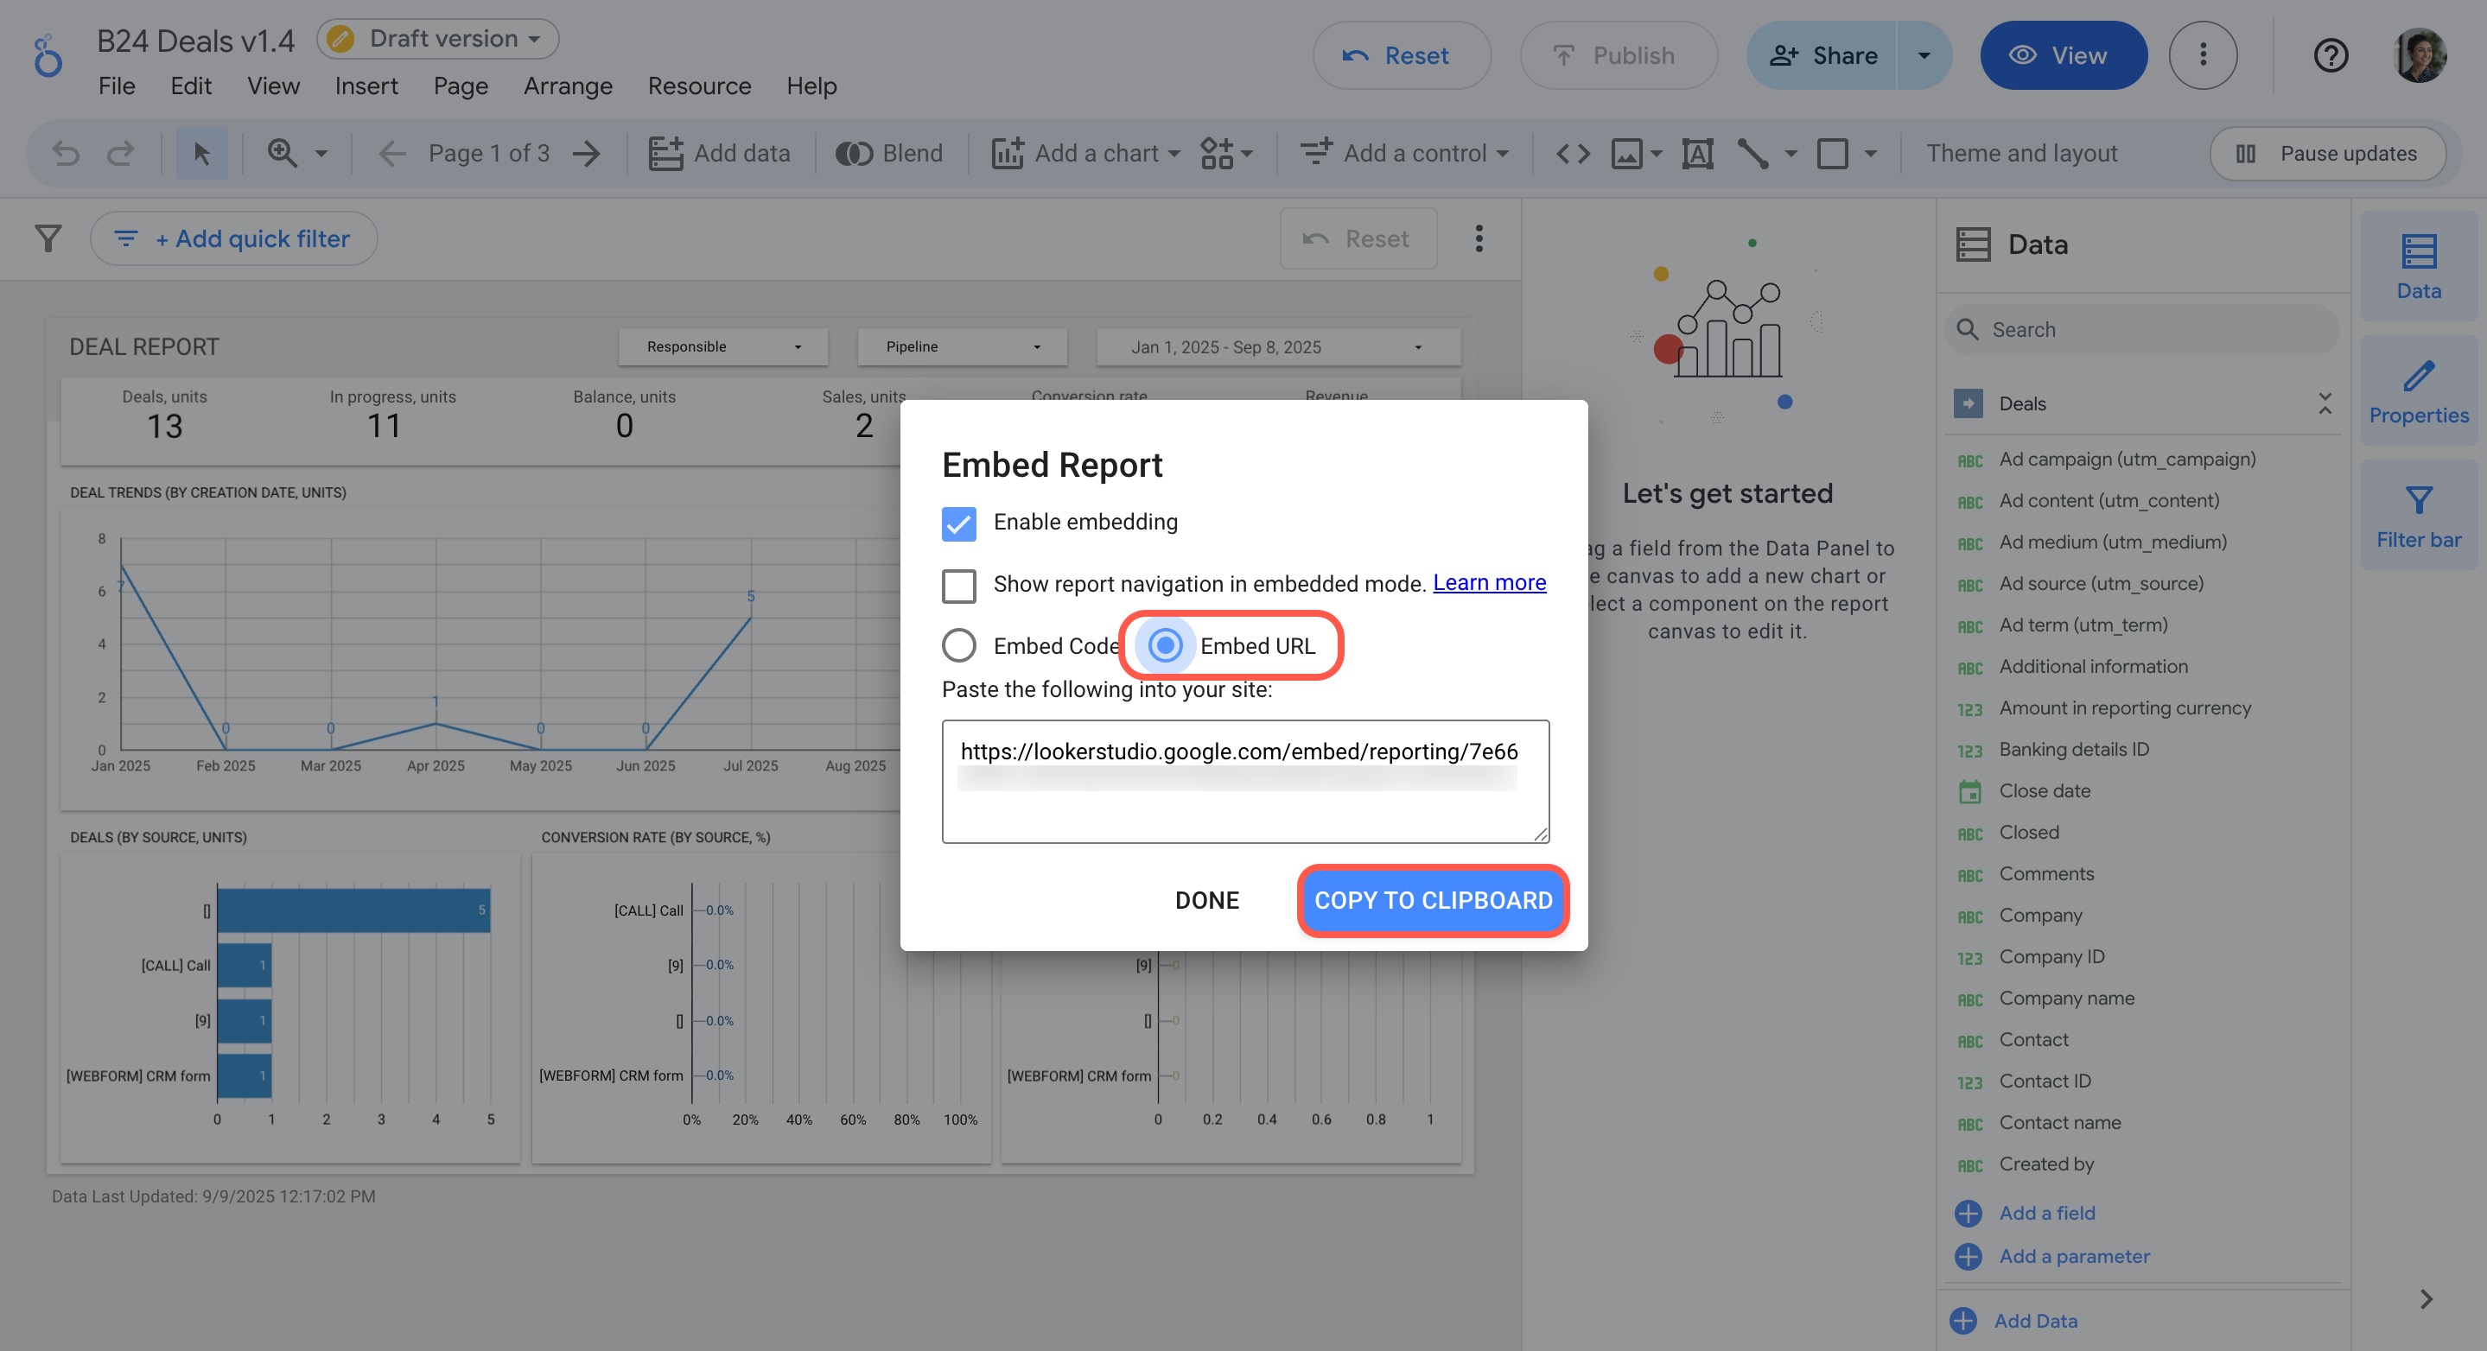Screen dimensions: 2487x1351
Task: Click Pause updates button
Action: pyautogui.click(x=2328, y=154)
